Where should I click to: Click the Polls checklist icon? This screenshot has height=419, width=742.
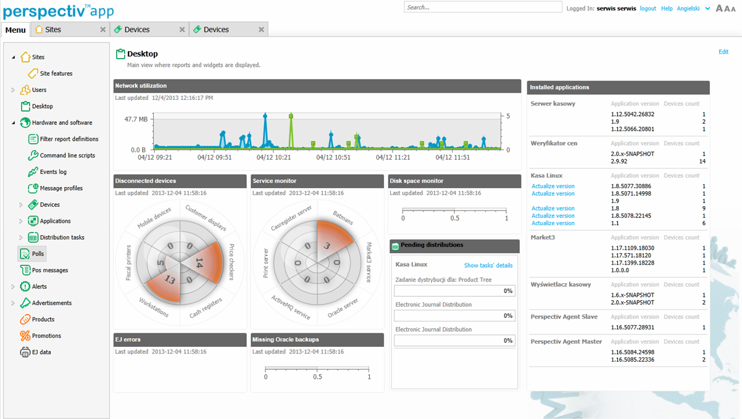[x=25, y=254]
